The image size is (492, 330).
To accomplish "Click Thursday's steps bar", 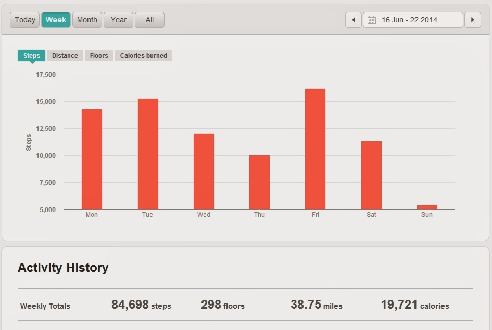I will click(x=259, y=182).
